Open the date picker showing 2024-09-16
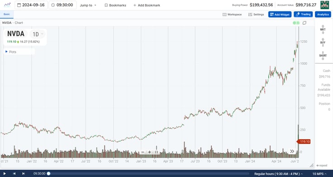 click(31, 5)
